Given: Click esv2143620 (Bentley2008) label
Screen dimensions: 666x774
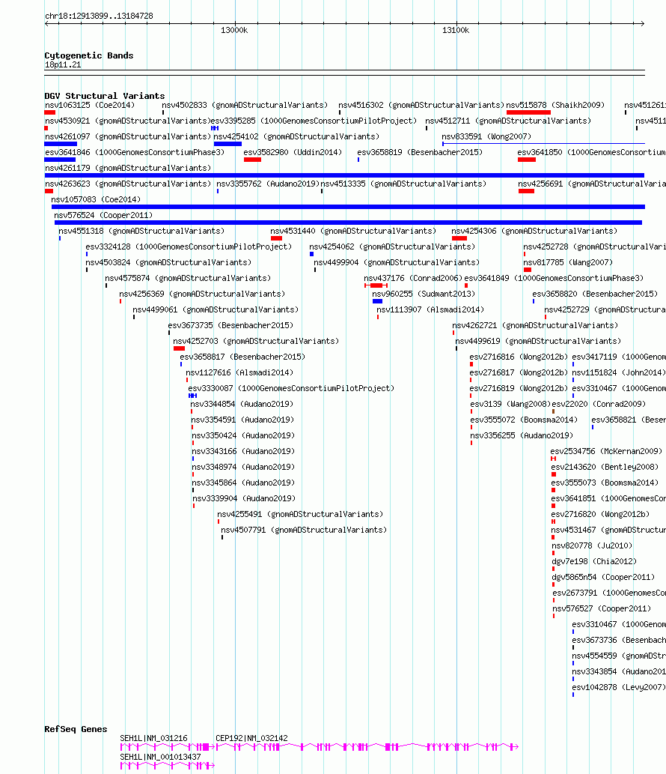Looking at the screenshot, I should [605, 468].
